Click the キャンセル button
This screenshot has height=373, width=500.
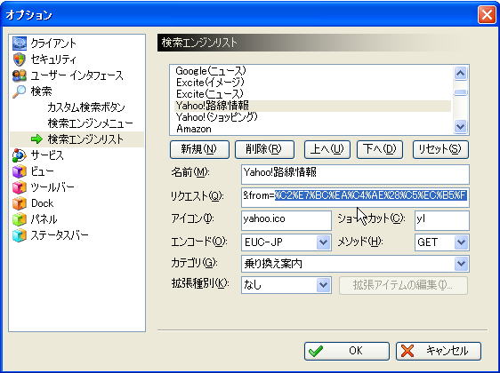[439, 351]
